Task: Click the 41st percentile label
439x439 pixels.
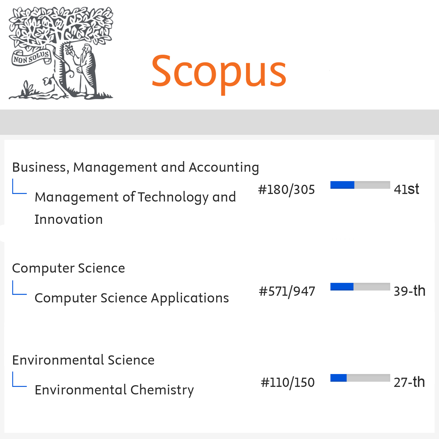Action: [x=406, y=189]
